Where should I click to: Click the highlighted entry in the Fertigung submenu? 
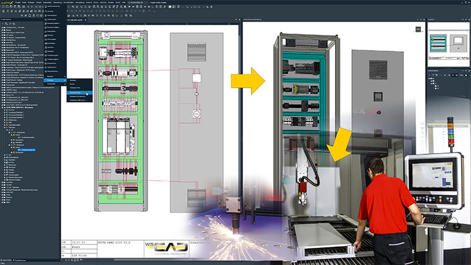pos(78,93)
